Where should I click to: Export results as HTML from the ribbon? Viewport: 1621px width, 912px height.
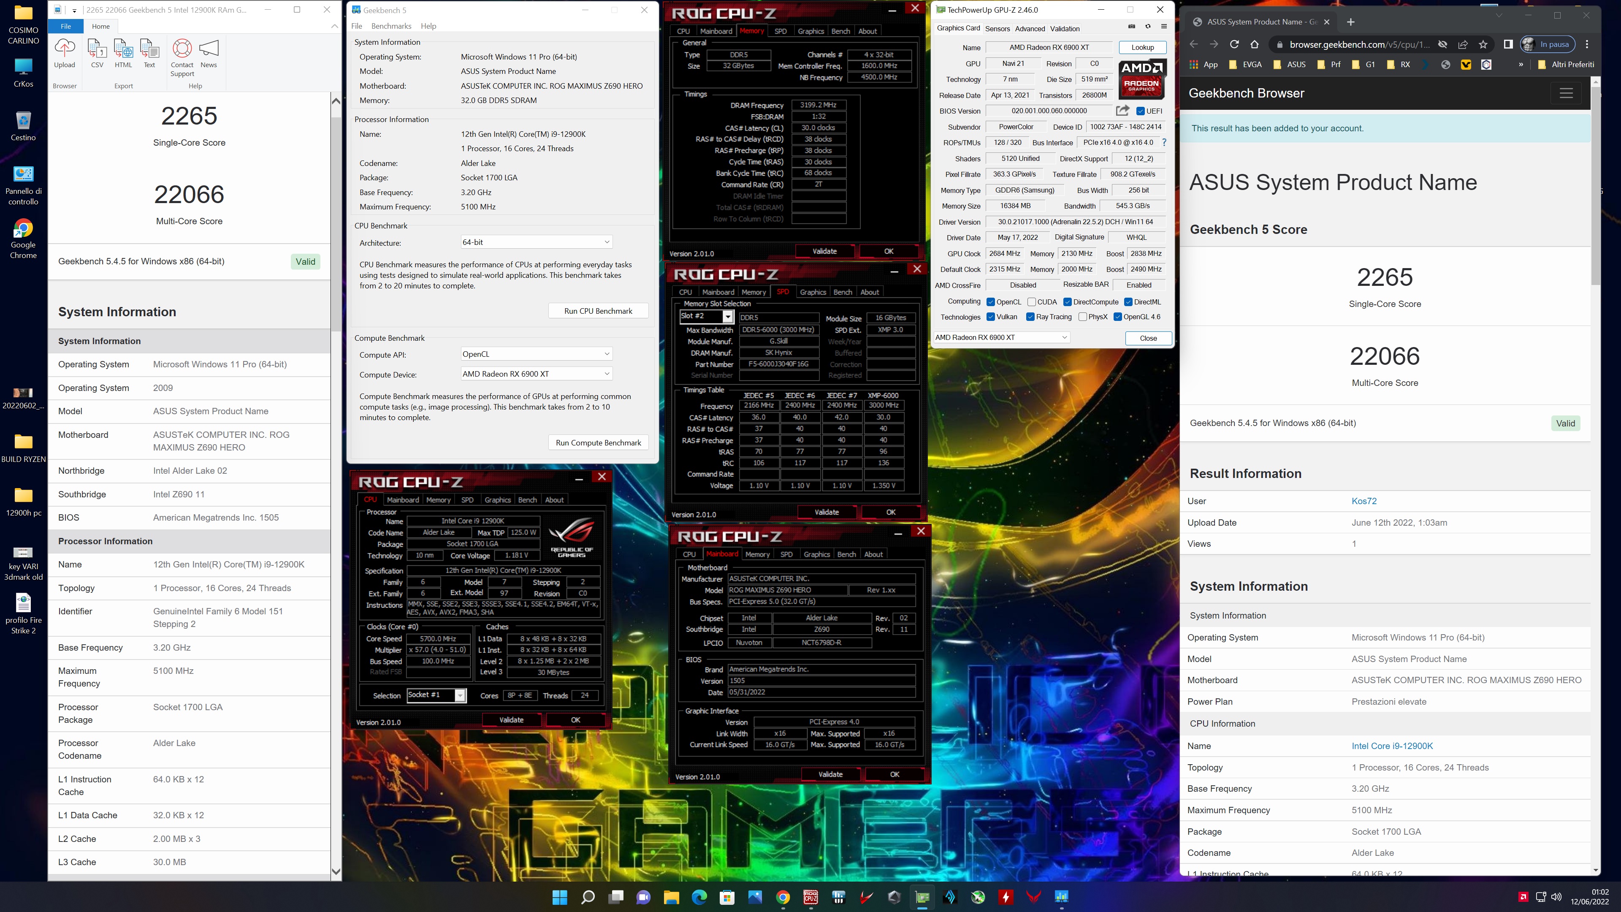tap(123, 53)
